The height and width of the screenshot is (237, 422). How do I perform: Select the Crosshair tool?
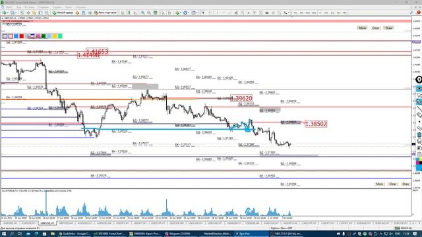tap(210, 13)
